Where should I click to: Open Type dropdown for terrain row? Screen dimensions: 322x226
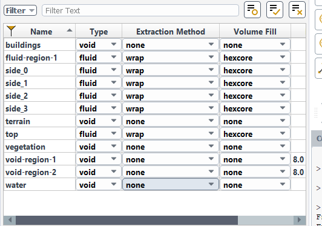tap(99, 121)
